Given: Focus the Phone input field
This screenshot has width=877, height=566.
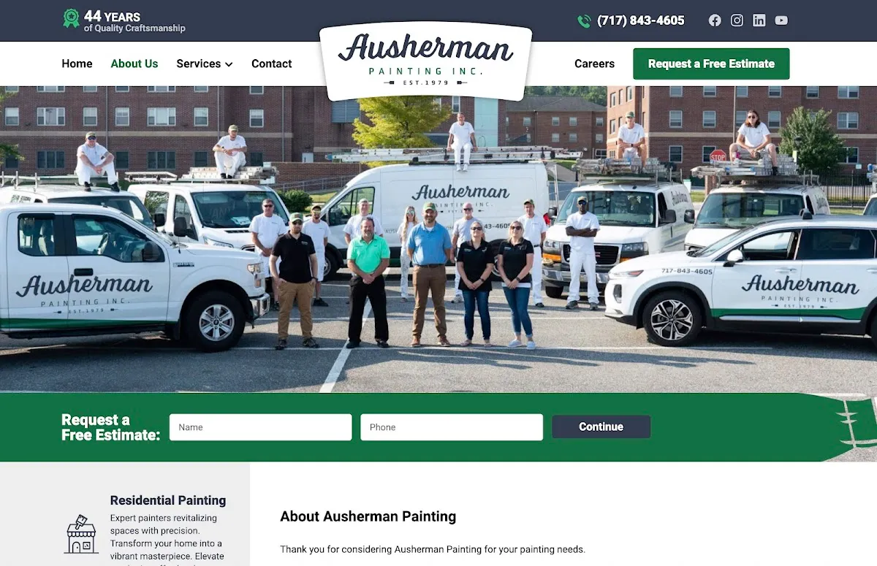Looking at the screenshot, I should pos(452,427).
